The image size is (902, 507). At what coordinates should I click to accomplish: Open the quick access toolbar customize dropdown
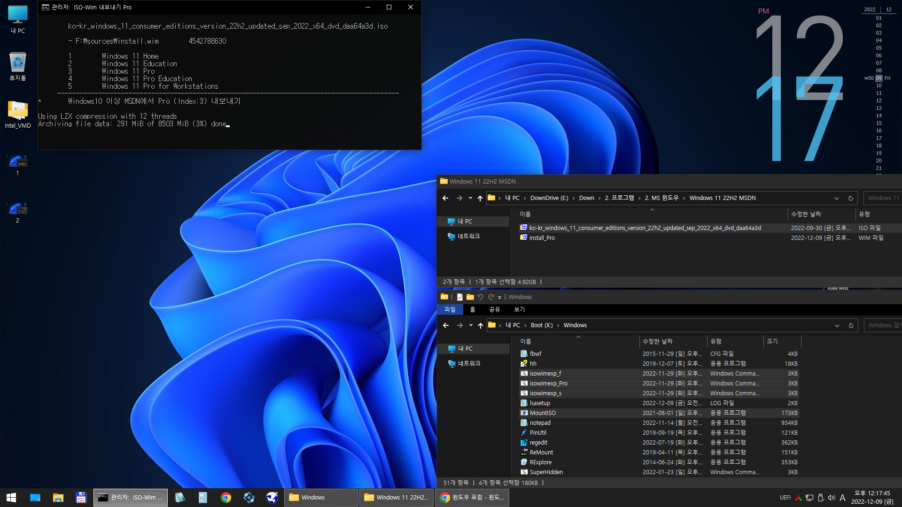499,298
